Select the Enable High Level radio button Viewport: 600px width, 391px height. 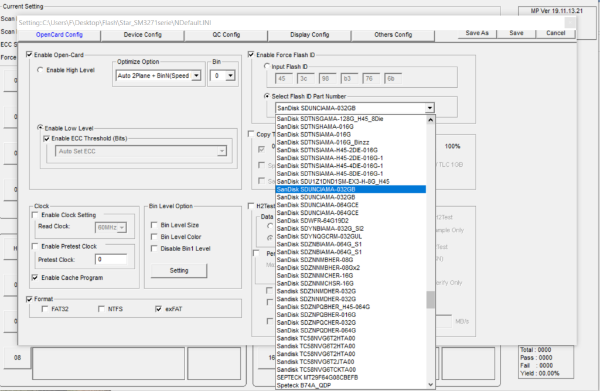(40, 70)
